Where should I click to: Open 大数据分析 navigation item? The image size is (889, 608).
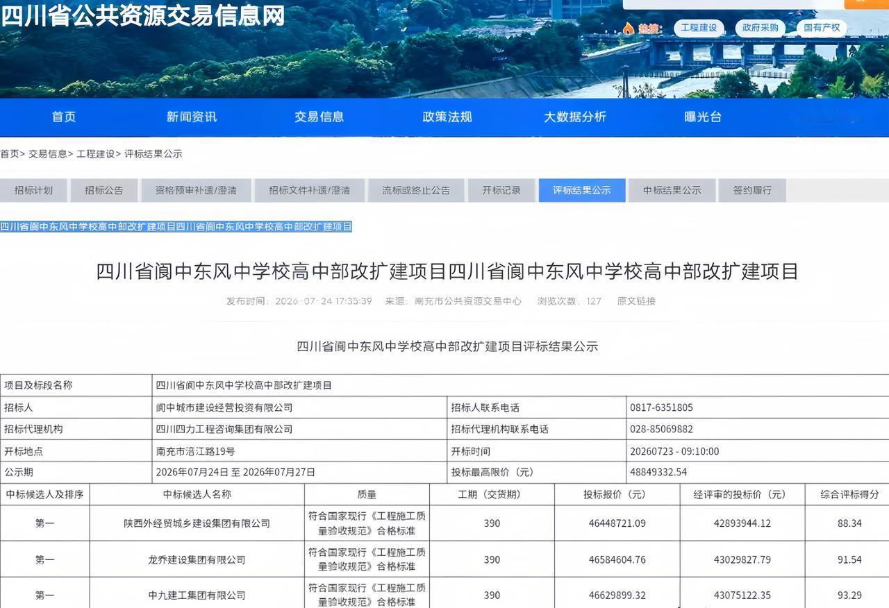[x=574, y=117]
